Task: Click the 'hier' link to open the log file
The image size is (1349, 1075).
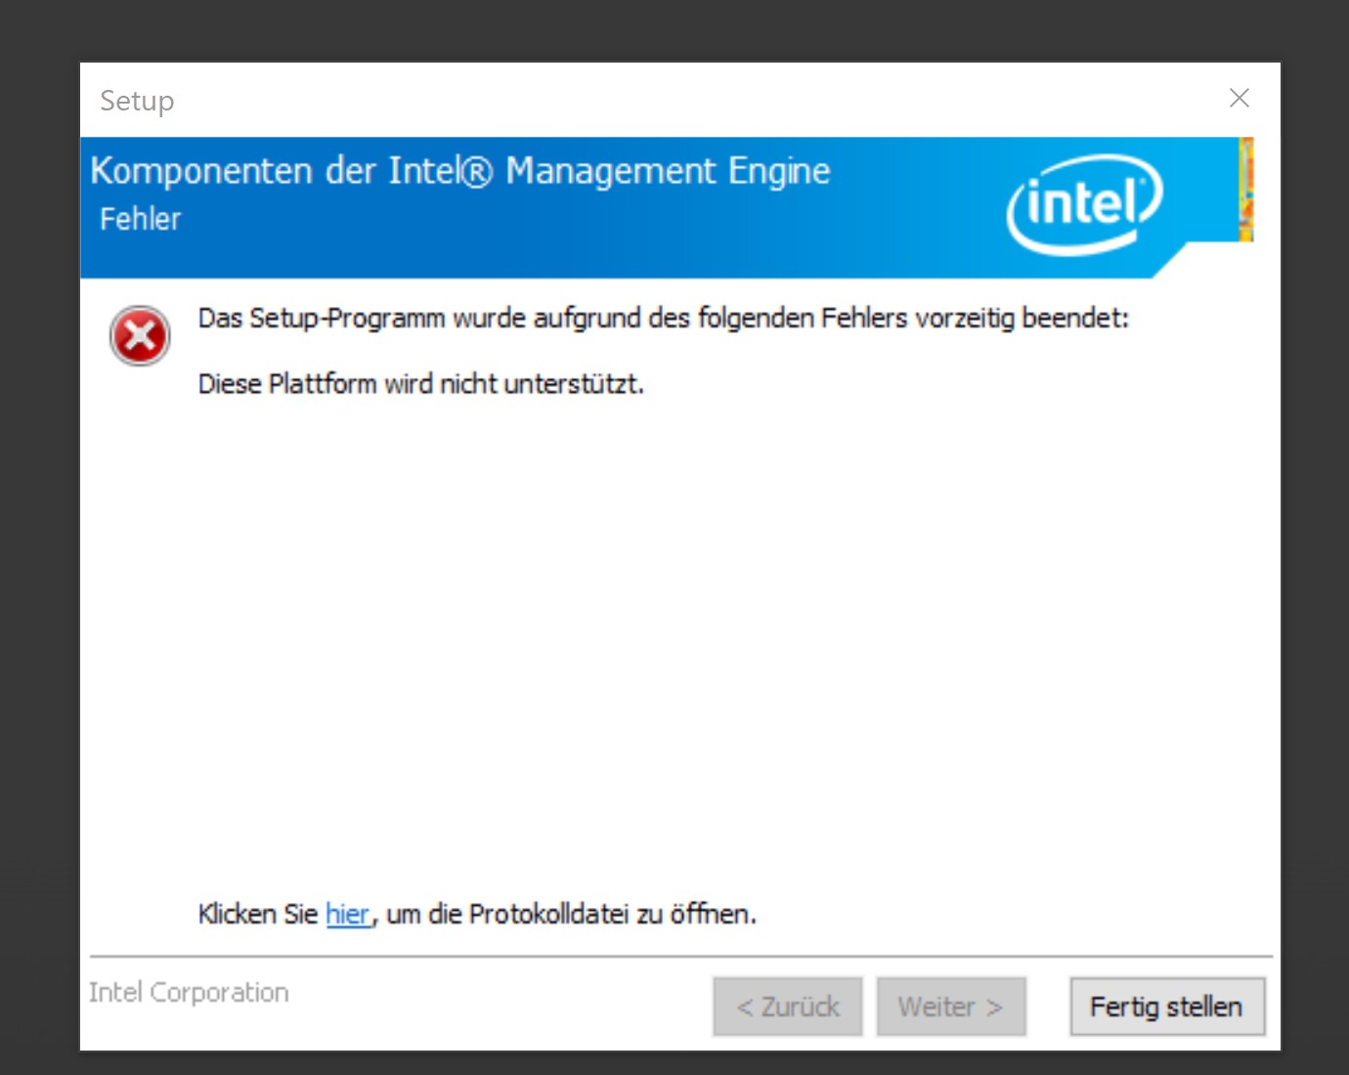Action: 348,914
